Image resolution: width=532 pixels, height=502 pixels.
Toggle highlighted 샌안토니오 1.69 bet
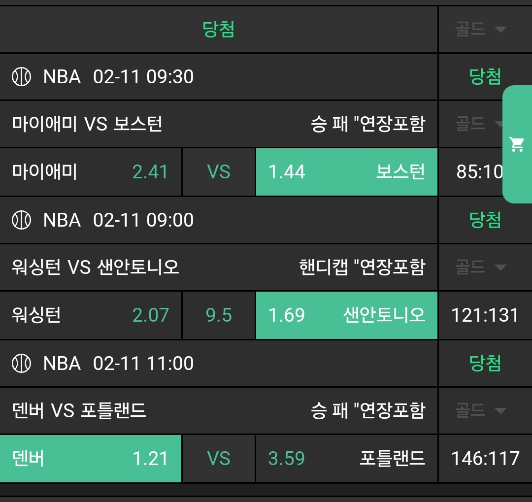pos(346,315)
